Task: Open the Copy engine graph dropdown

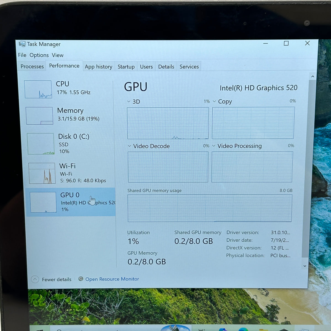Action: (214, 101)
